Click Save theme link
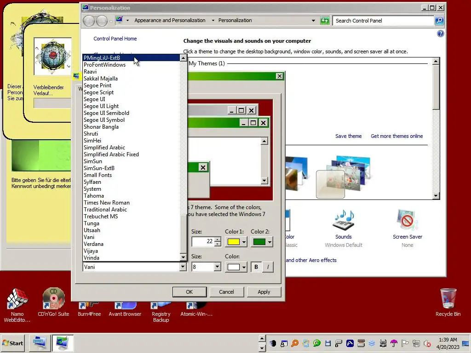The height and width of the screenshot is (353, 471). point(349,136)
